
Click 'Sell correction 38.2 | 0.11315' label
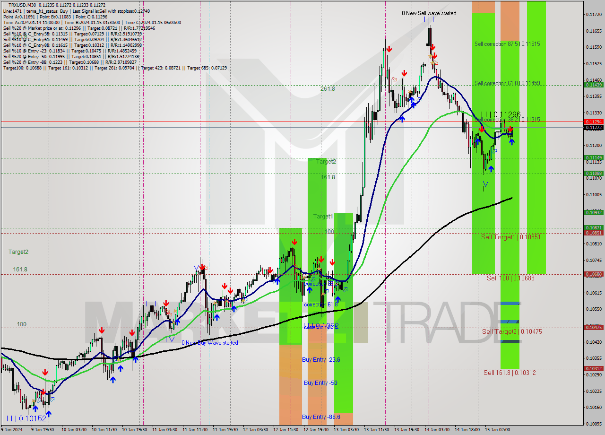point(507,120)
